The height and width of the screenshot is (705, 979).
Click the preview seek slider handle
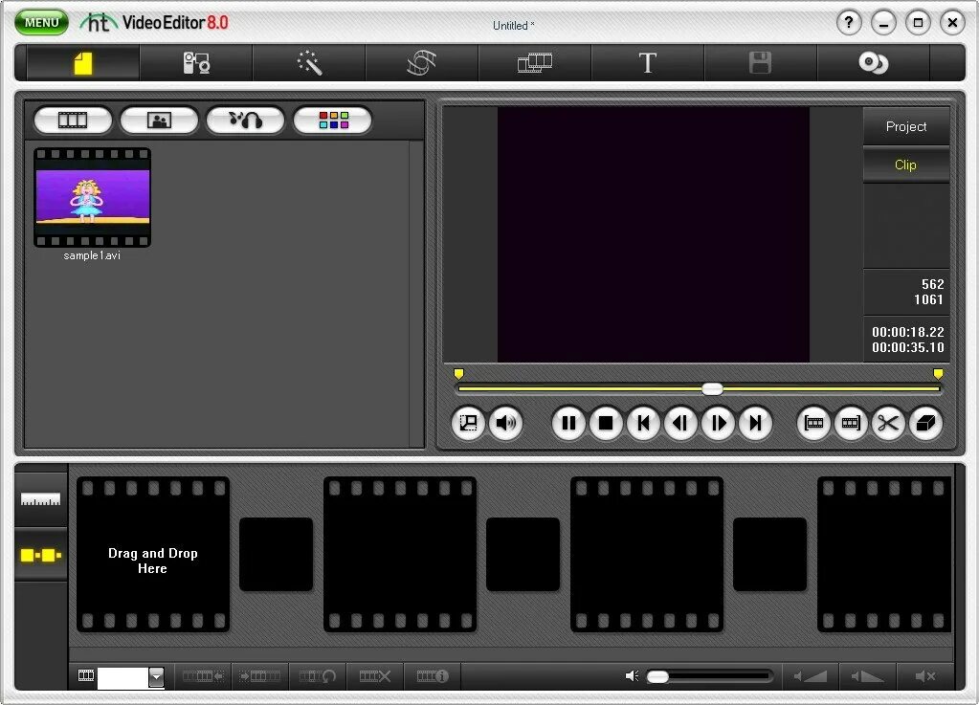(x=712, y=389)
